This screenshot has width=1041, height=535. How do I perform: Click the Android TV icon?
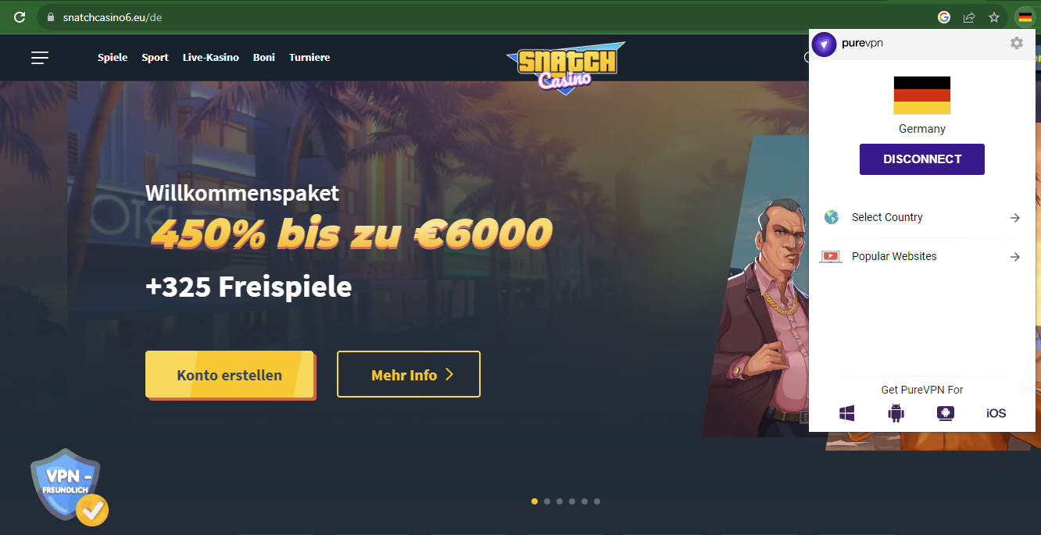tap(946, 413)
